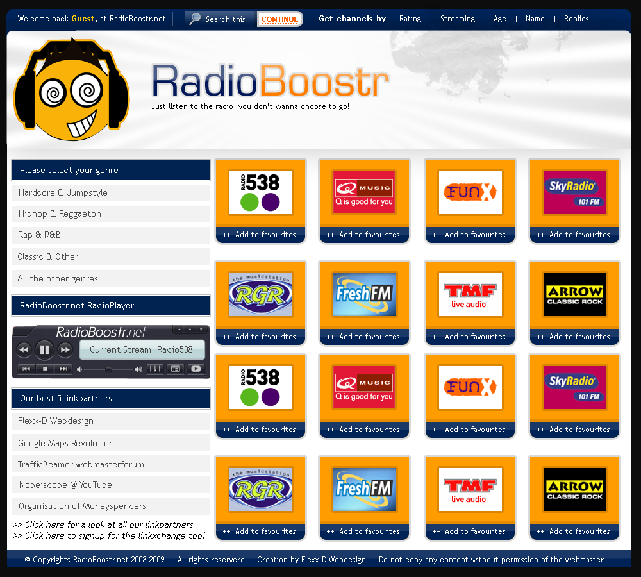Click the player's plus button
The image size is (641, 577).
[190, 329]
